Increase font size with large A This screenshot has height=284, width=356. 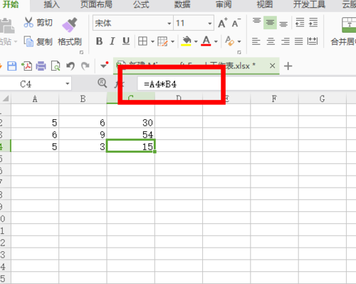click(x=222, y=23)
